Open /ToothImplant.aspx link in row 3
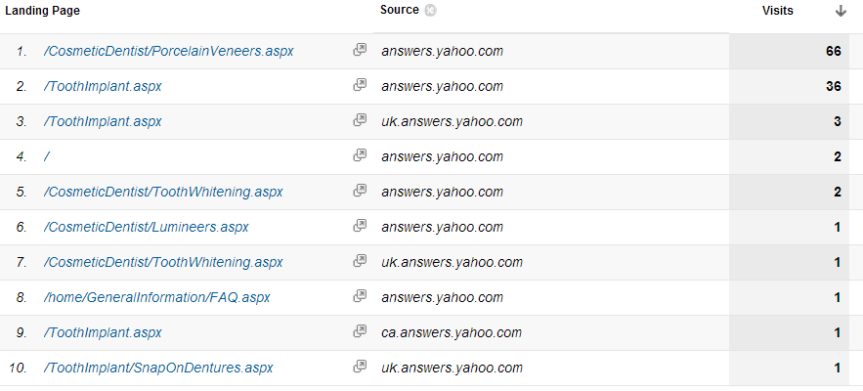The height and width of the screenshot is (391, 863). (x=103, y=122)
